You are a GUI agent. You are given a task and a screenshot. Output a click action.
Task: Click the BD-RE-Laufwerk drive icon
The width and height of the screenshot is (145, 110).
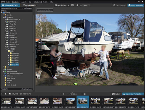pyautogui.click(x=7, y=19)
